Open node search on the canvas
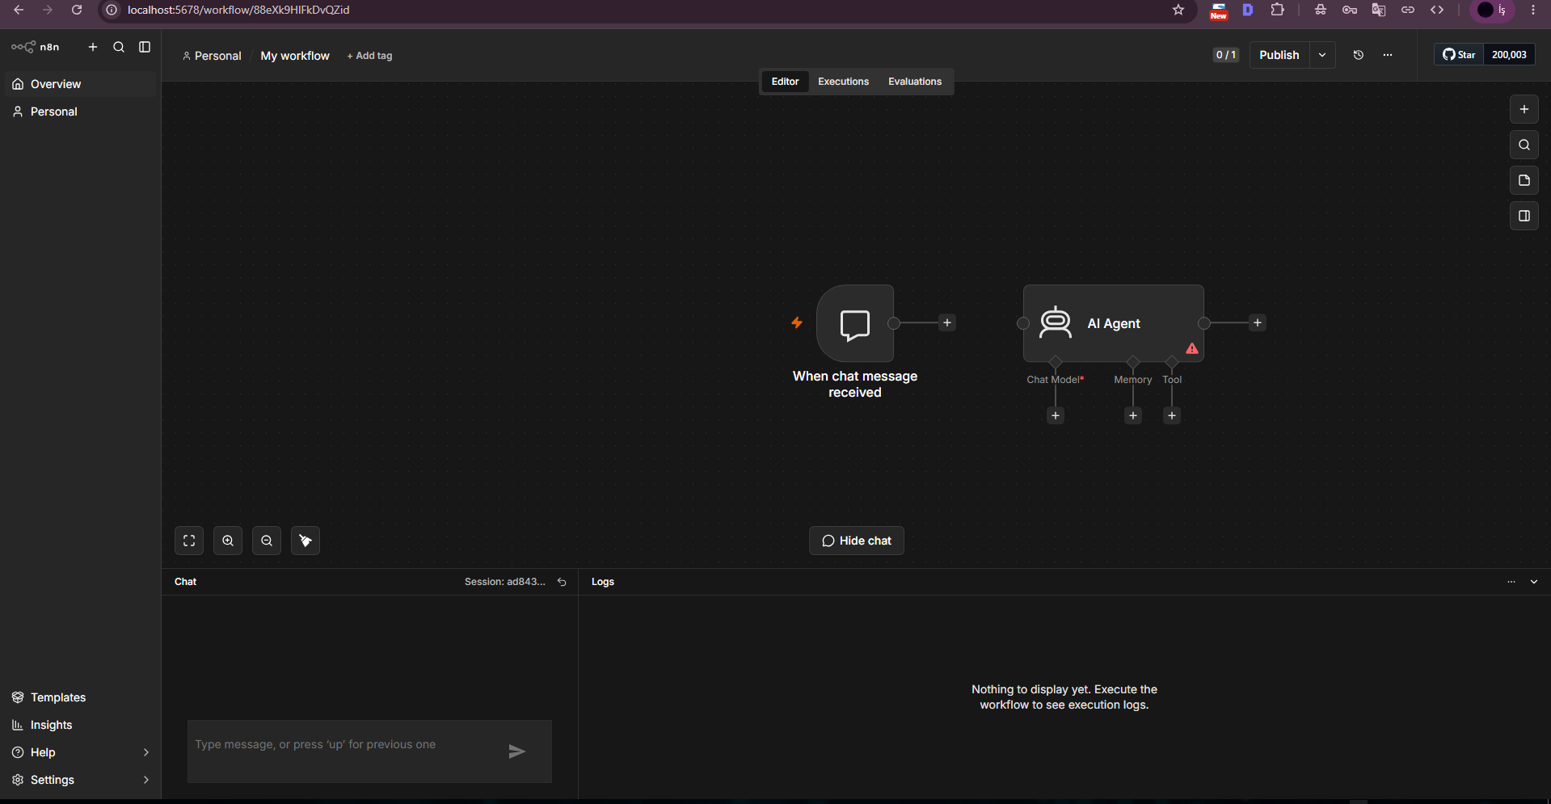1551x804 pixels. [1524, 145]
